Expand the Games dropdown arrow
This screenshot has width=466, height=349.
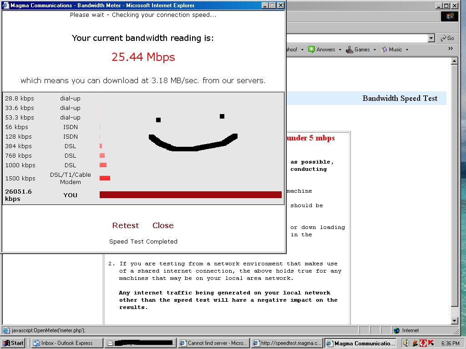(x=375, y=50)
